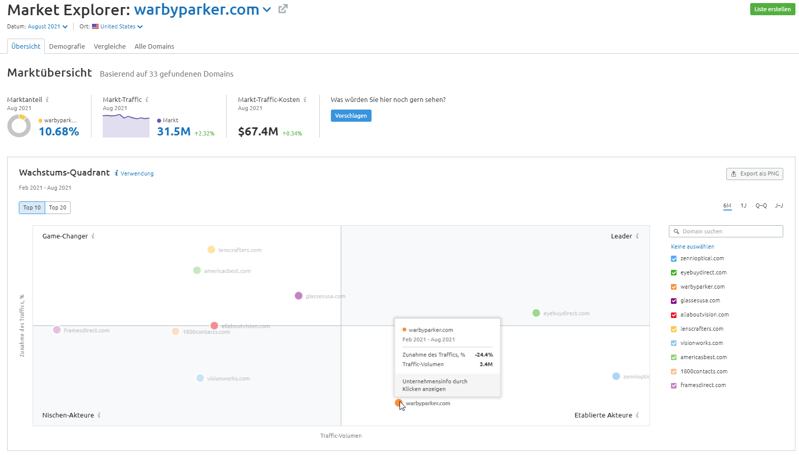Uncheck warbyparker.com in domain list
799x455 pixels.
(x=674, y=287)
